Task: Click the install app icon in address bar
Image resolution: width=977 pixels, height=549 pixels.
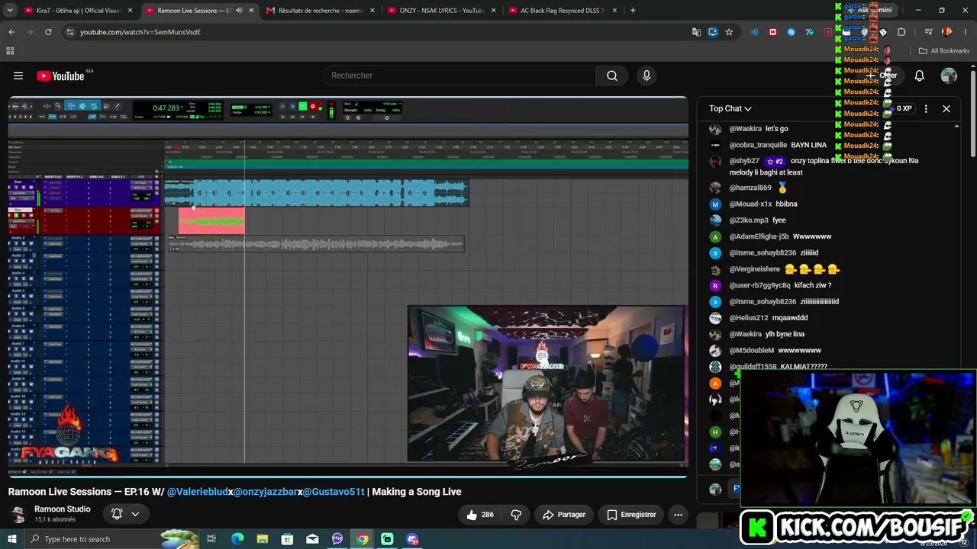Action: click(x=713, y=32)
